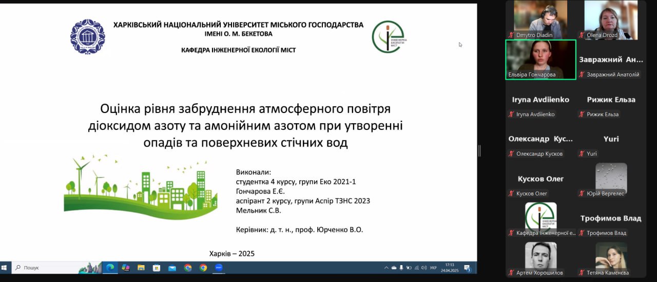Click muted mic icon beside Dmytro Diadin
This screenshot has height=282, width=657.
(511, 35)
